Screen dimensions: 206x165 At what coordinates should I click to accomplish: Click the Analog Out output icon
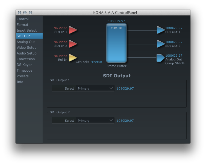click(160, 58)
